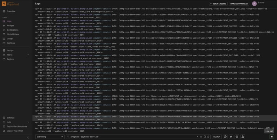277x140 pixels.
Task: Click the txn-4be9f881 log entry
Action: coord(155,16)
